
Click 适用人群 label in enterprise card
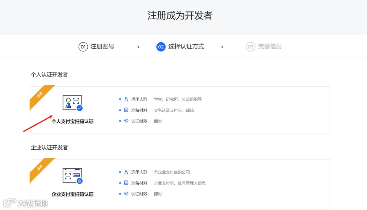[139, 172]
